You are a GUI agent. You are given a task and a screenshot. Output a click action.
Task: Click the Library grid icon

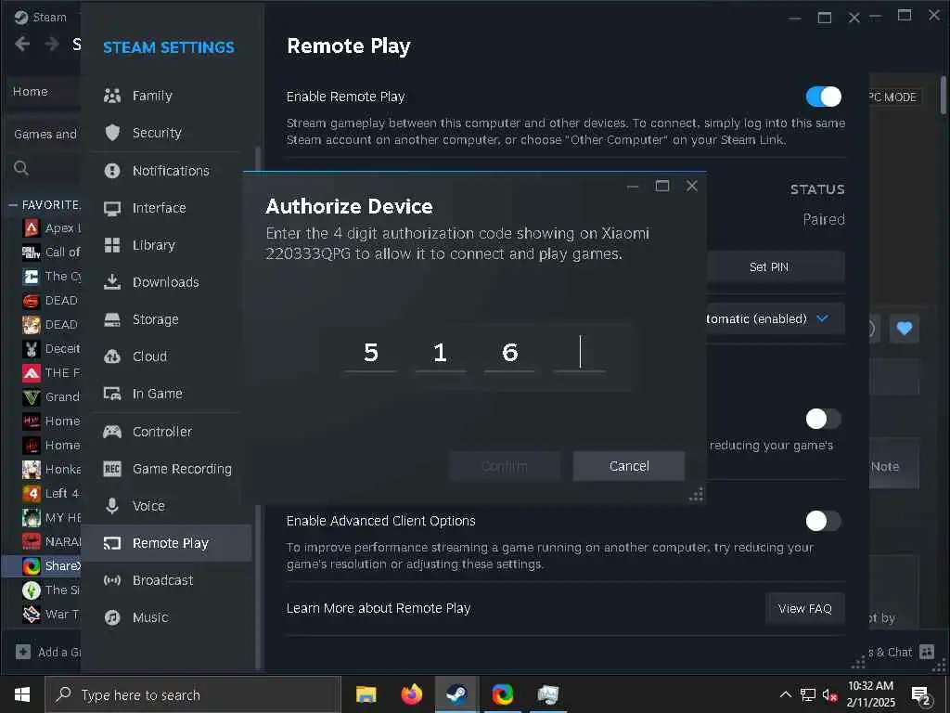pos(112,245)
